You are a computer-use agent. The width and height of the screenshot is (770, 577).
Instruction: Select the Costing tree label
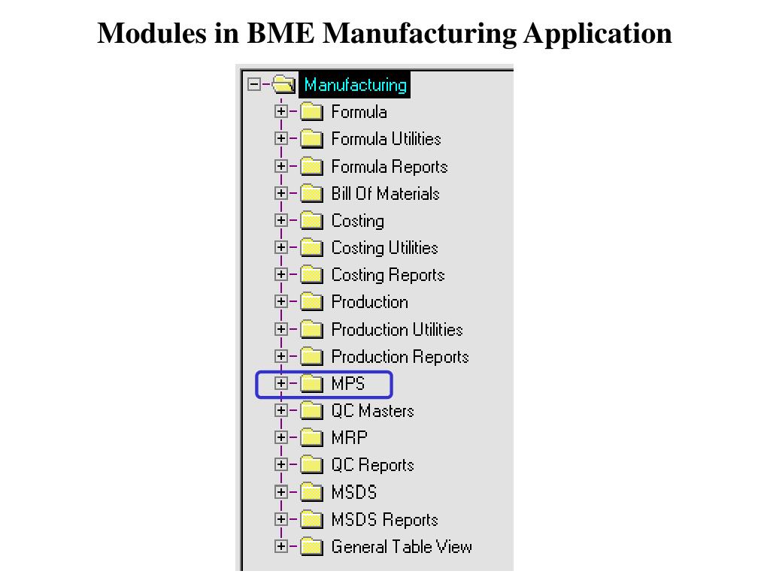357,222
